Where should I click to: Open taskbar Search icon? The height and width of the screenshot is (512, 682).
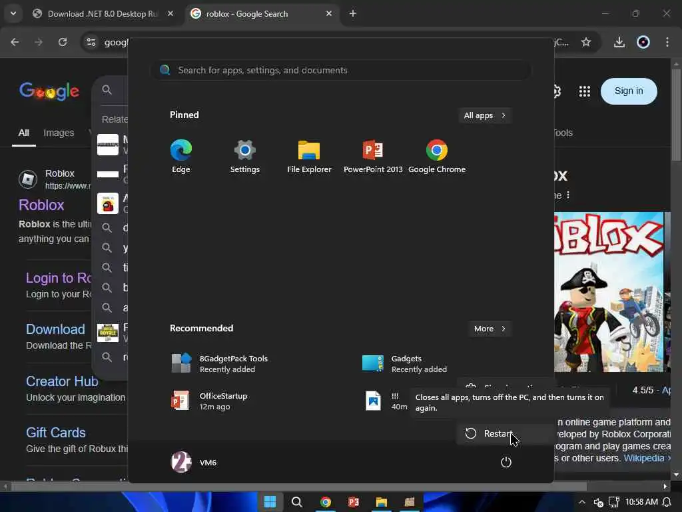(x=297, y=502)
